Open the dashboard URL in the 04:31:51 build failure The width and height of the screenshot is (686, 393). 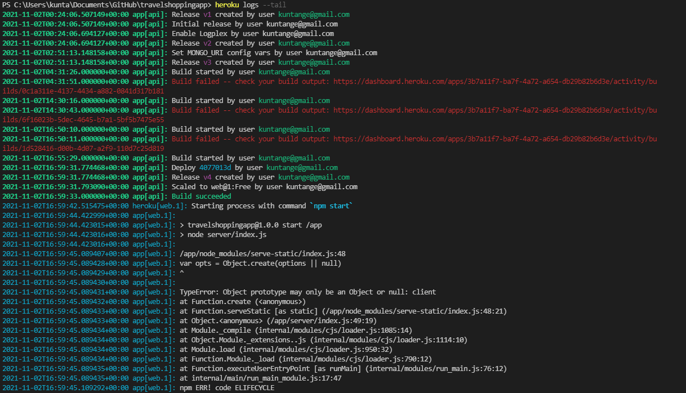[495, 81]
